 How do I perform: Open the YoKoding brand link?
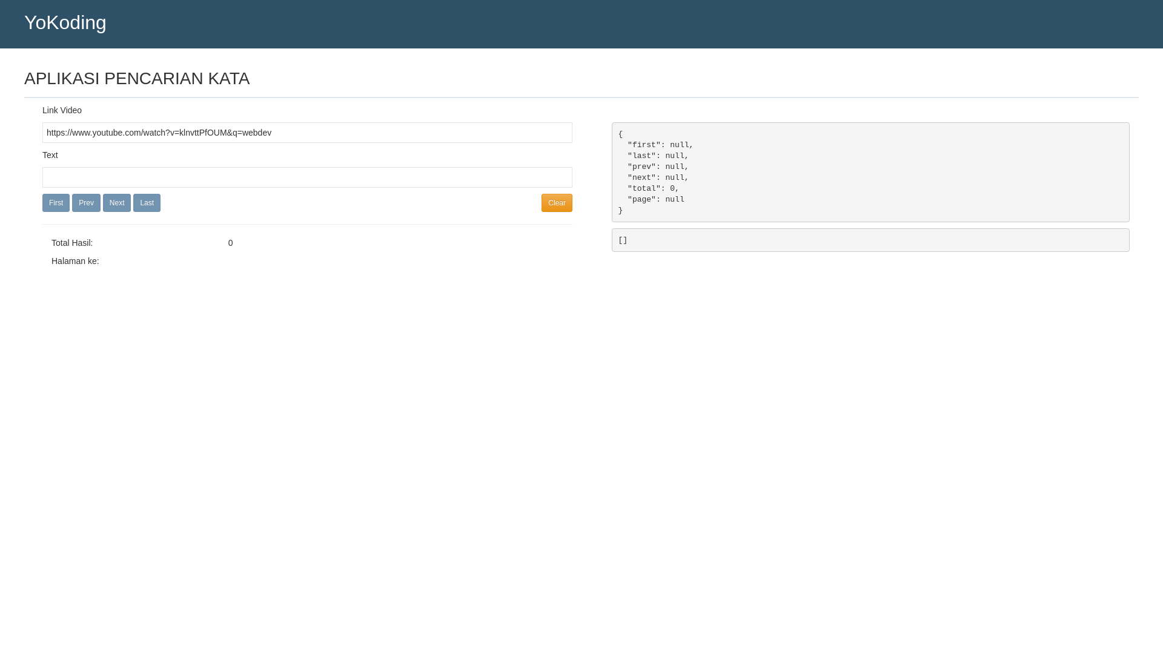point(65,22)
